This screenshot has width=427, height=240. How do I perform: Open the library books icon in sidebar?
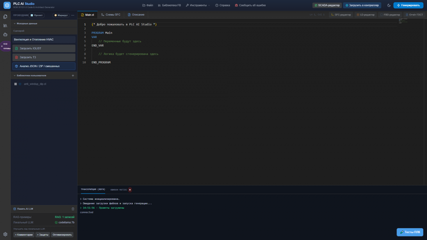(x=5, y=26)
